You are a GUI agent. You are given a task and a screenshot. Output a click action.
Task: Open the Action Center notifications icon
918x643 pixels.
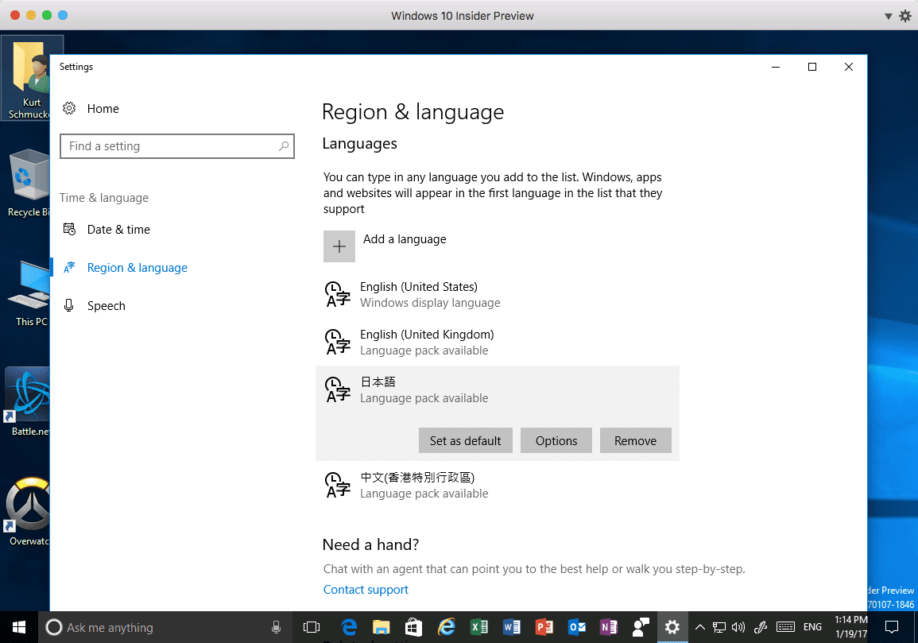pos(892,627)
